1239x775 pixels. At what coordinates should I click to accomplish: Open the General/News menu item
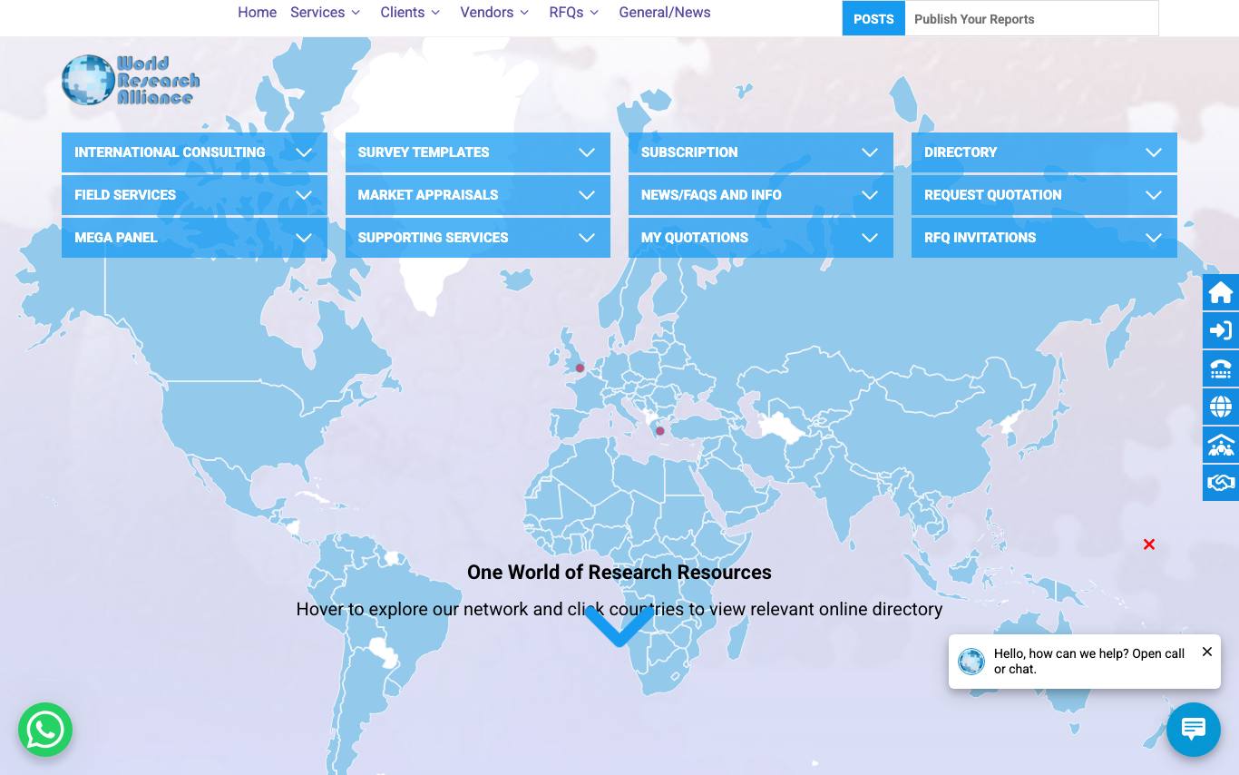[665, 13]
